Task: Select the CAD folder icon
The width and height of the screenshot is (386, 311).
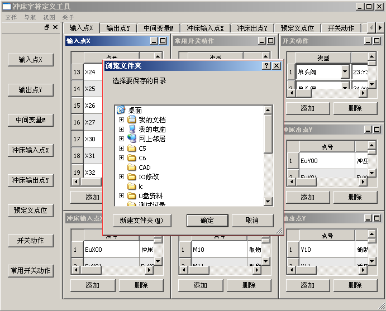Action: 132,168
